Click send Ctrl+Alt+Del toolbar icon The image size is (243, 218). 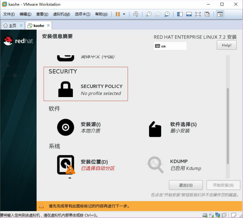tap(136, 14)
